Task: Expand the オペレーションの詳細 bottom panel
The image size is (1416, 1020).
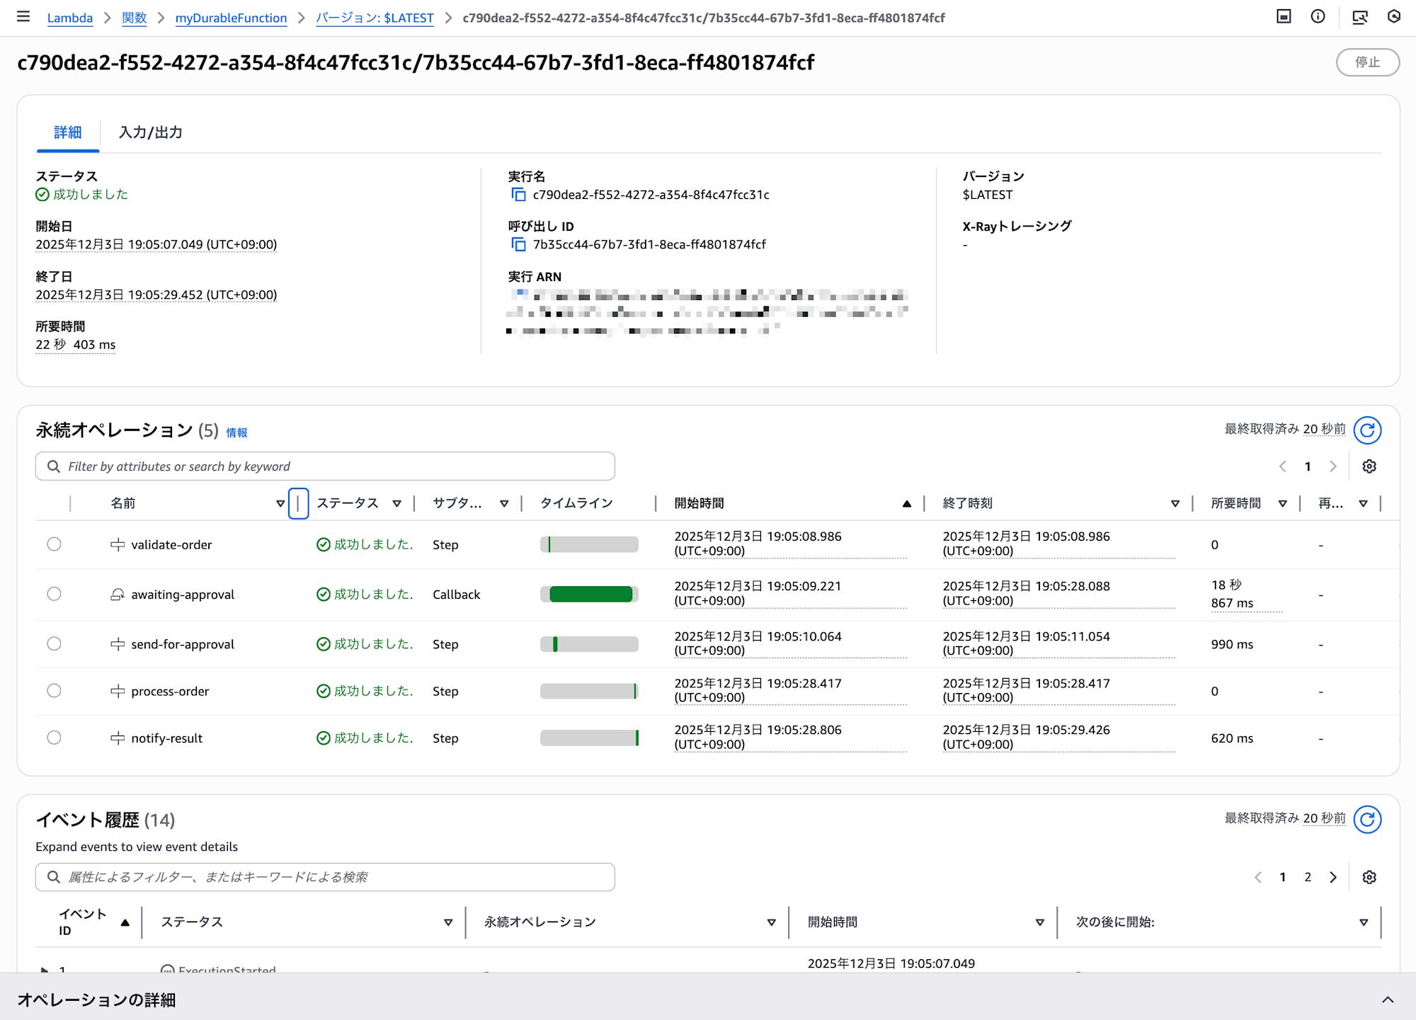Action: (1387, 999)
